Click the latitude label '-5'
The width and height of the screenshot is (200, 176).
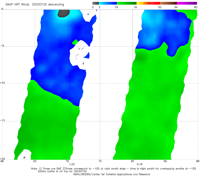point(2,46)
